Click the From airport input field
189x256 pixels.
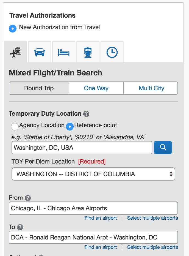click(x=93, y=208)
